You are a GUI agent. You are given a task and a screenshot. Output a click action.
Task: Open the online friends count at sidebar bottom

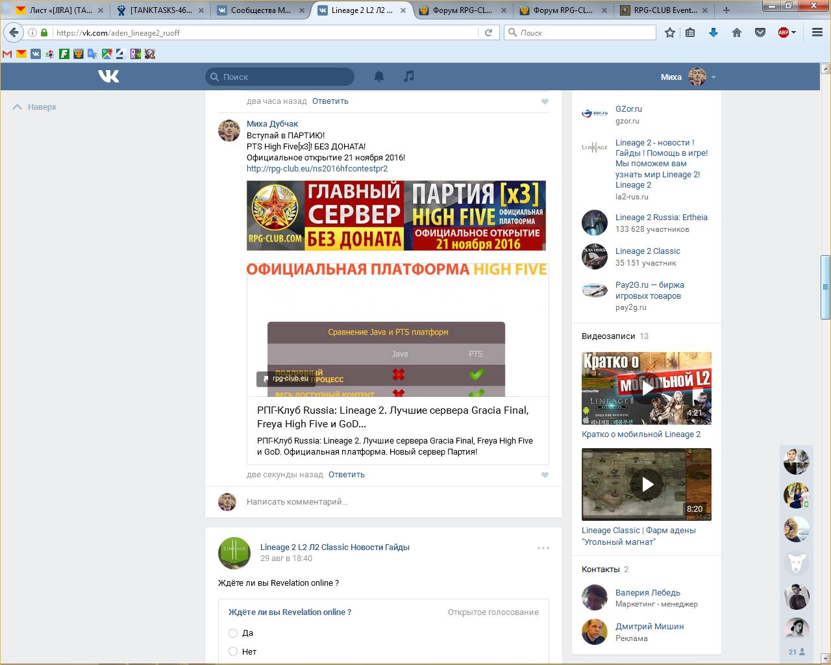pyautogui.click(x=797, y=651)
